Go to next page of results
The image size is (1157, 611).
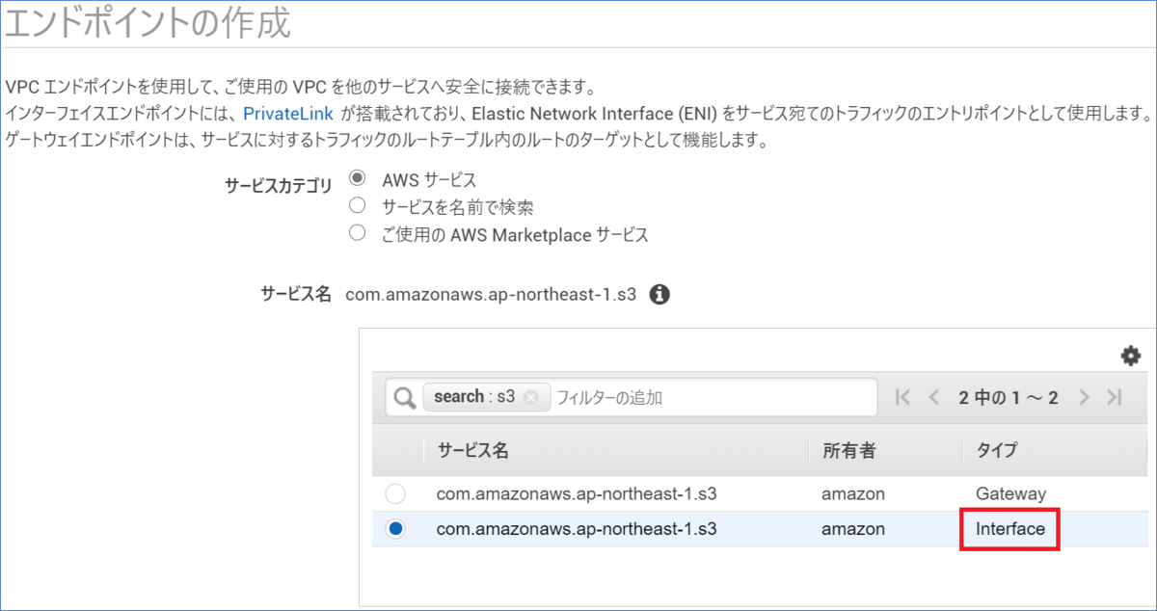click(x=1085, y=397)
